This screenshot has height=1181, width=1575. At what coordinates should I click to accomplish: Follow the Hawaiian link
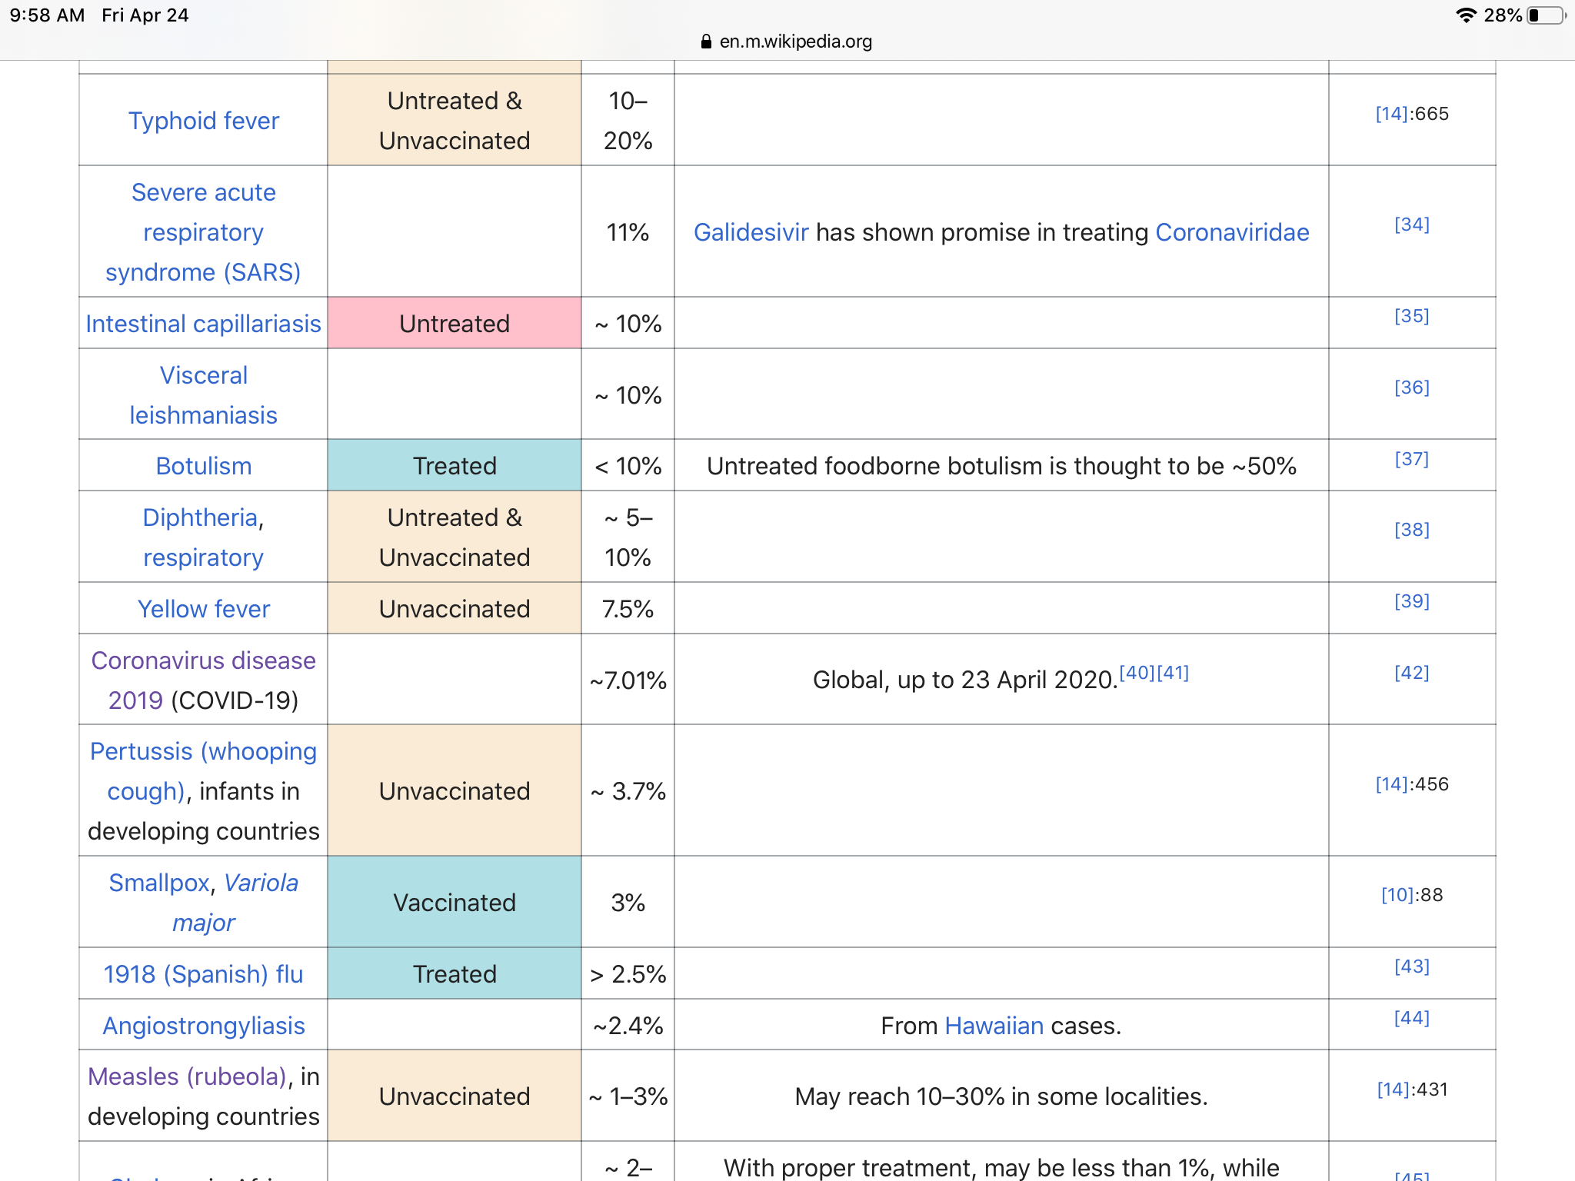pyautogui.click(x=994, y=1026)
